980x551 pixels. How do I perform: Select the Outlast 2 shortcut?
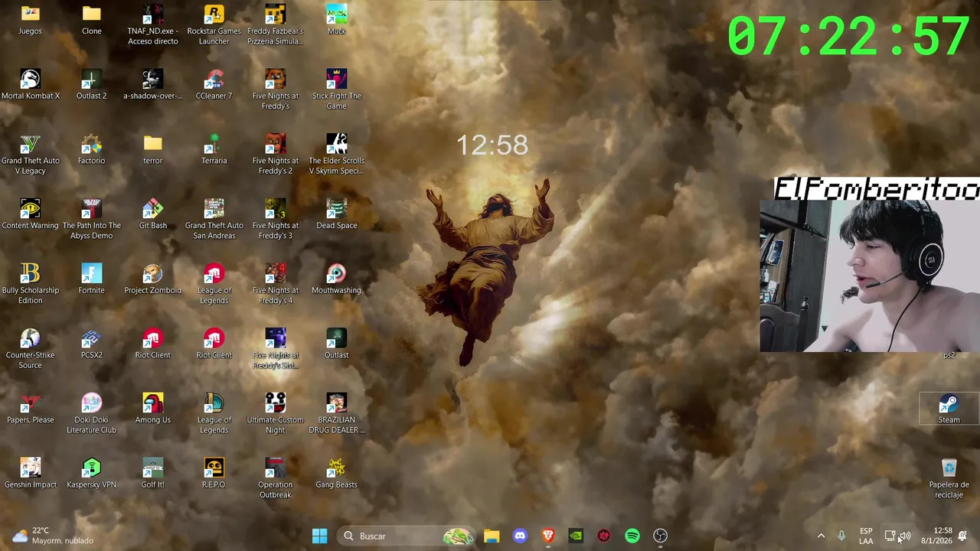[91, 85]
